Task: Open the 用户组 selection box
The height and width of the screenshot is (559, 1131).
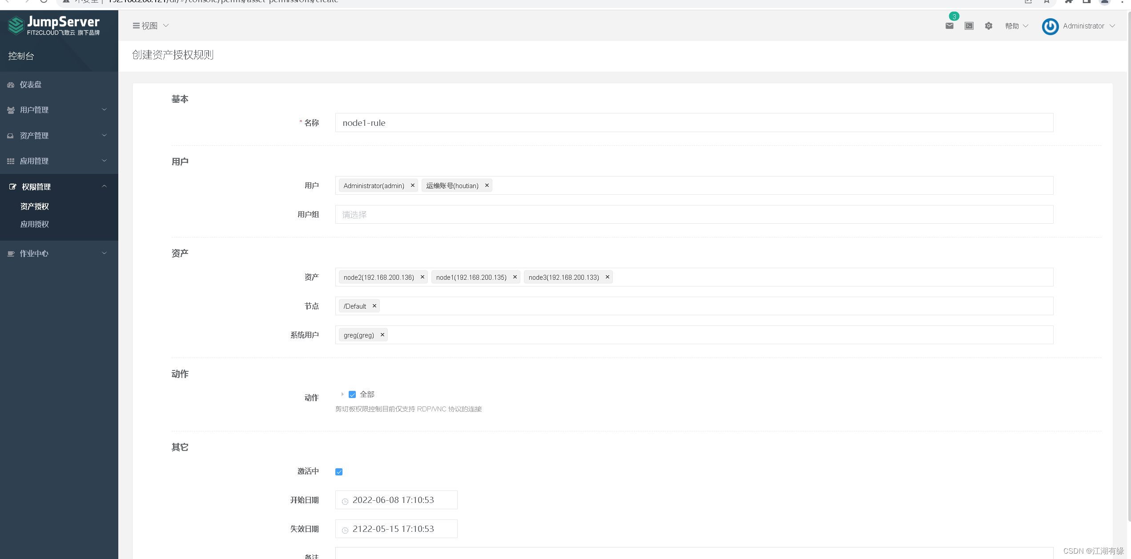Action: (694, 215)
